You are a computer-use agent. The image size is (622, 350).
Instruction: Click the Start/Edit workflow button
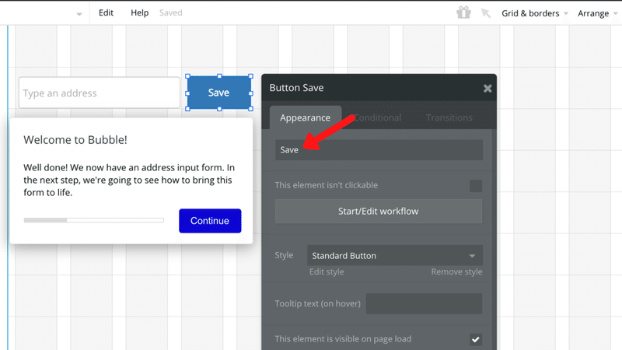point(379,211)
